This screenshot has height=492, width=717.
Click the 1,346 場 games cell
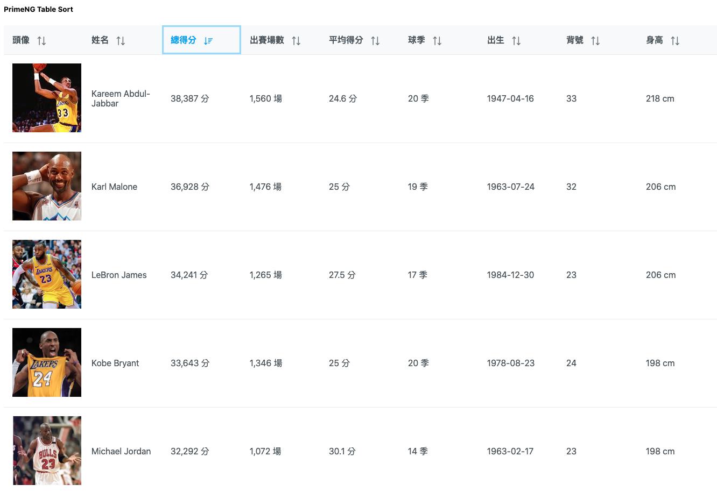click(x=266, y=363)
